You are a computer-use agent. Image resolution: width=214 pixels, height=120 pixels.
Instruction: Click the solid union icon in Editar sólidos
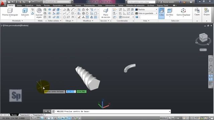click(x=49, y=10)
